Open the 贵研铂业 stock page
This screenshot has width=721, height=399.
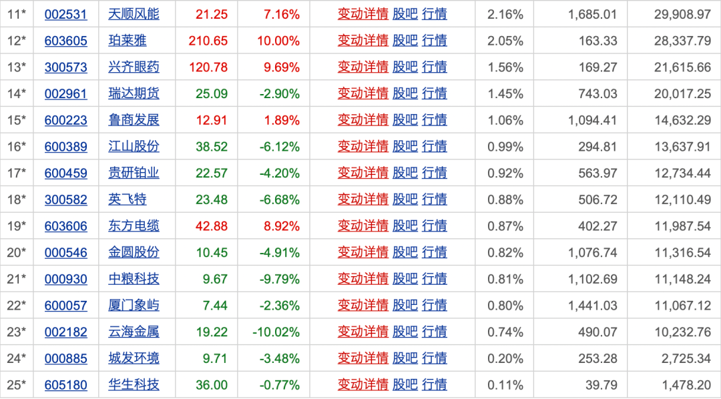(134, 173)
